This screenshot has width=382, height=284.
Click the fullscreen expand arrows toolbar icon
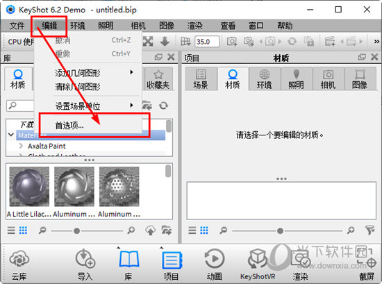coord(148,42)
